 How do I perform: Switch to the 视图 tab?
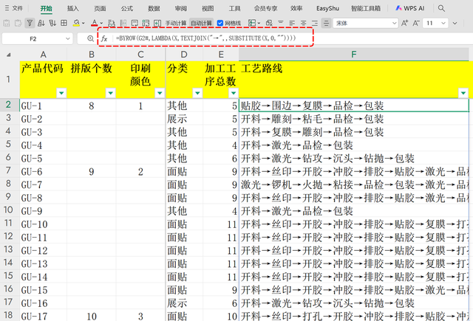(x=208, y=8)
